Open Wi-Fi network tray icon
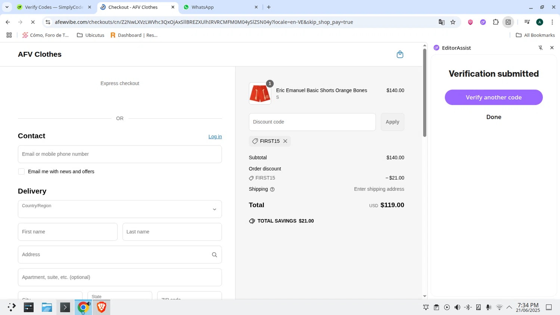The image size is (560, 315). (x=499, y=307)
